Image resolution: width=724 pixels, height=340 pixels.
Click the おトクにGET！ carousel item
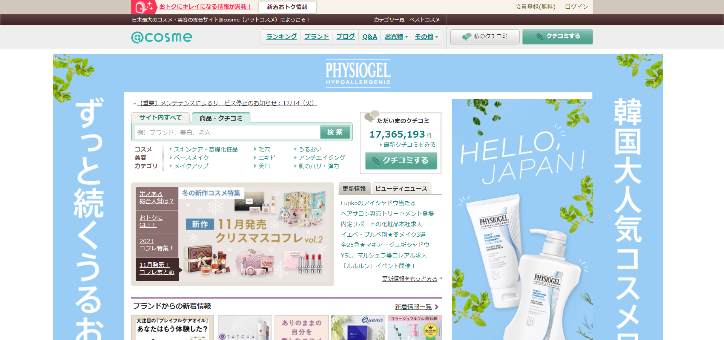point(157,222)
